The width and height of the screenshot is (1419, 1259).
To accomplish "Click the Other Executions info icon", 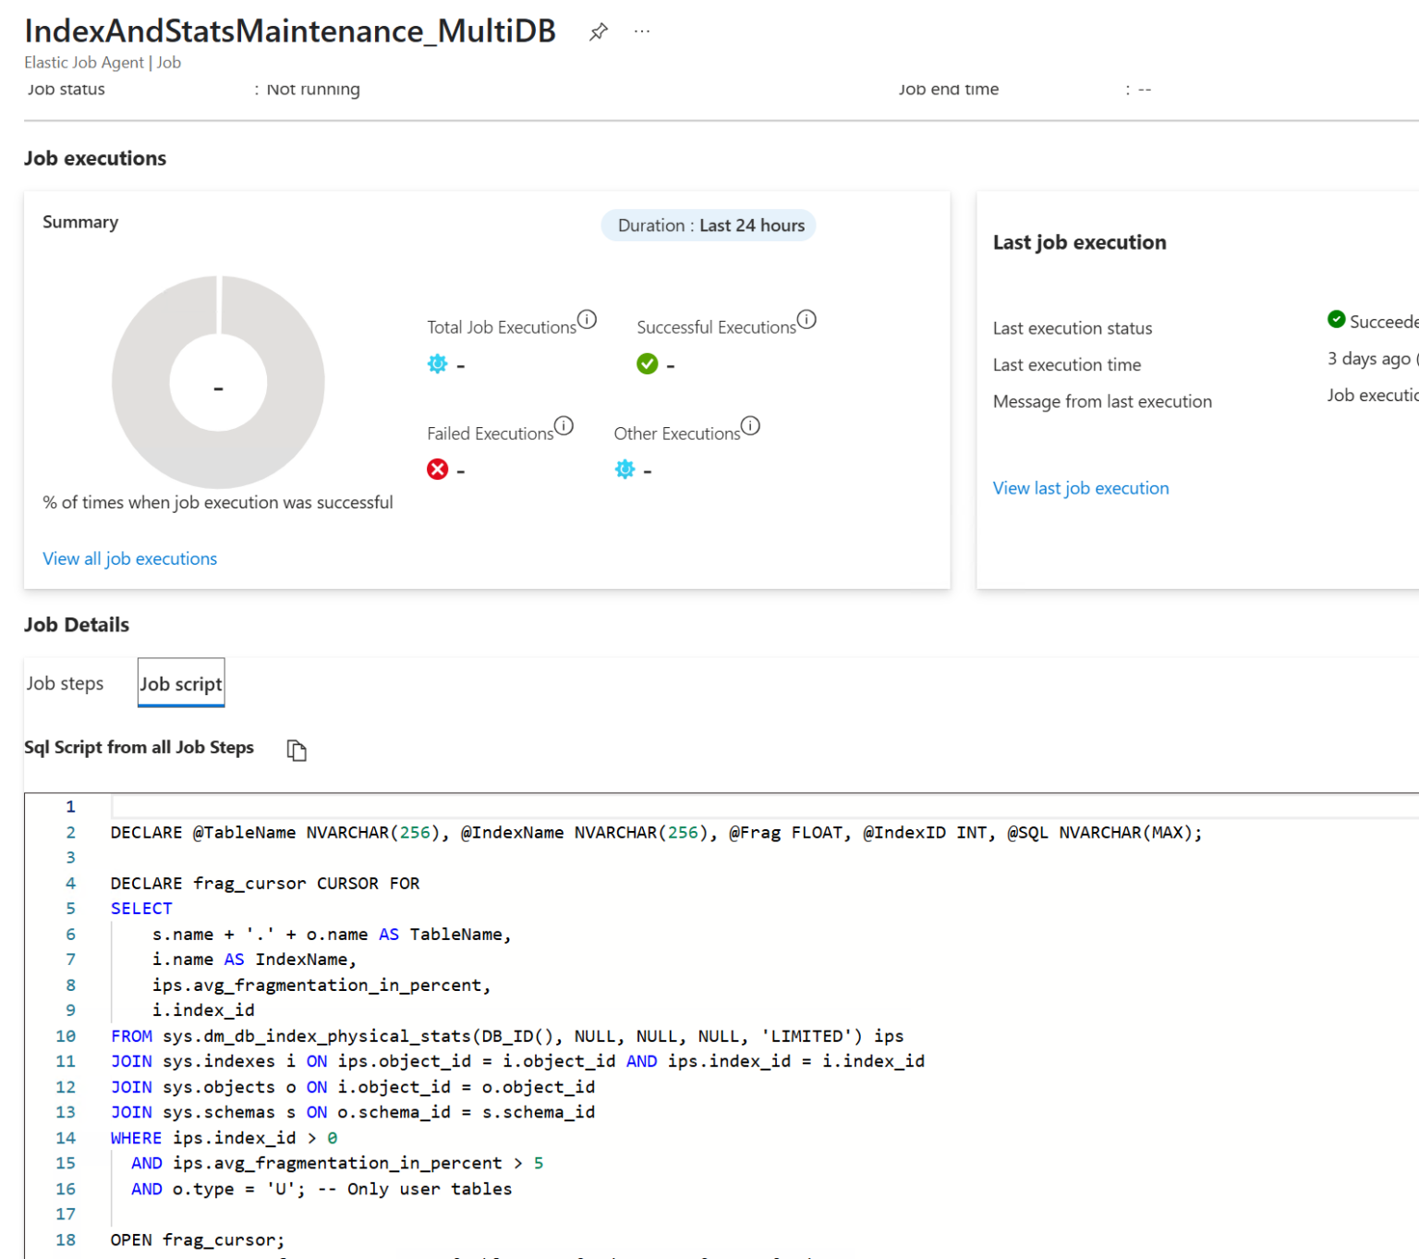I will (x=751, y=425).
